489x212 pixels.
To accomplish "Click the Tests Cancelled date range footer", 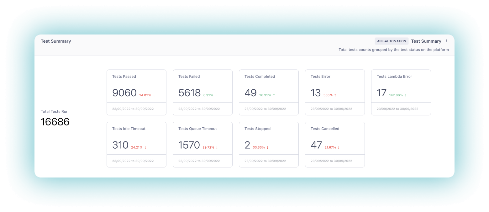I will point(331,161).
